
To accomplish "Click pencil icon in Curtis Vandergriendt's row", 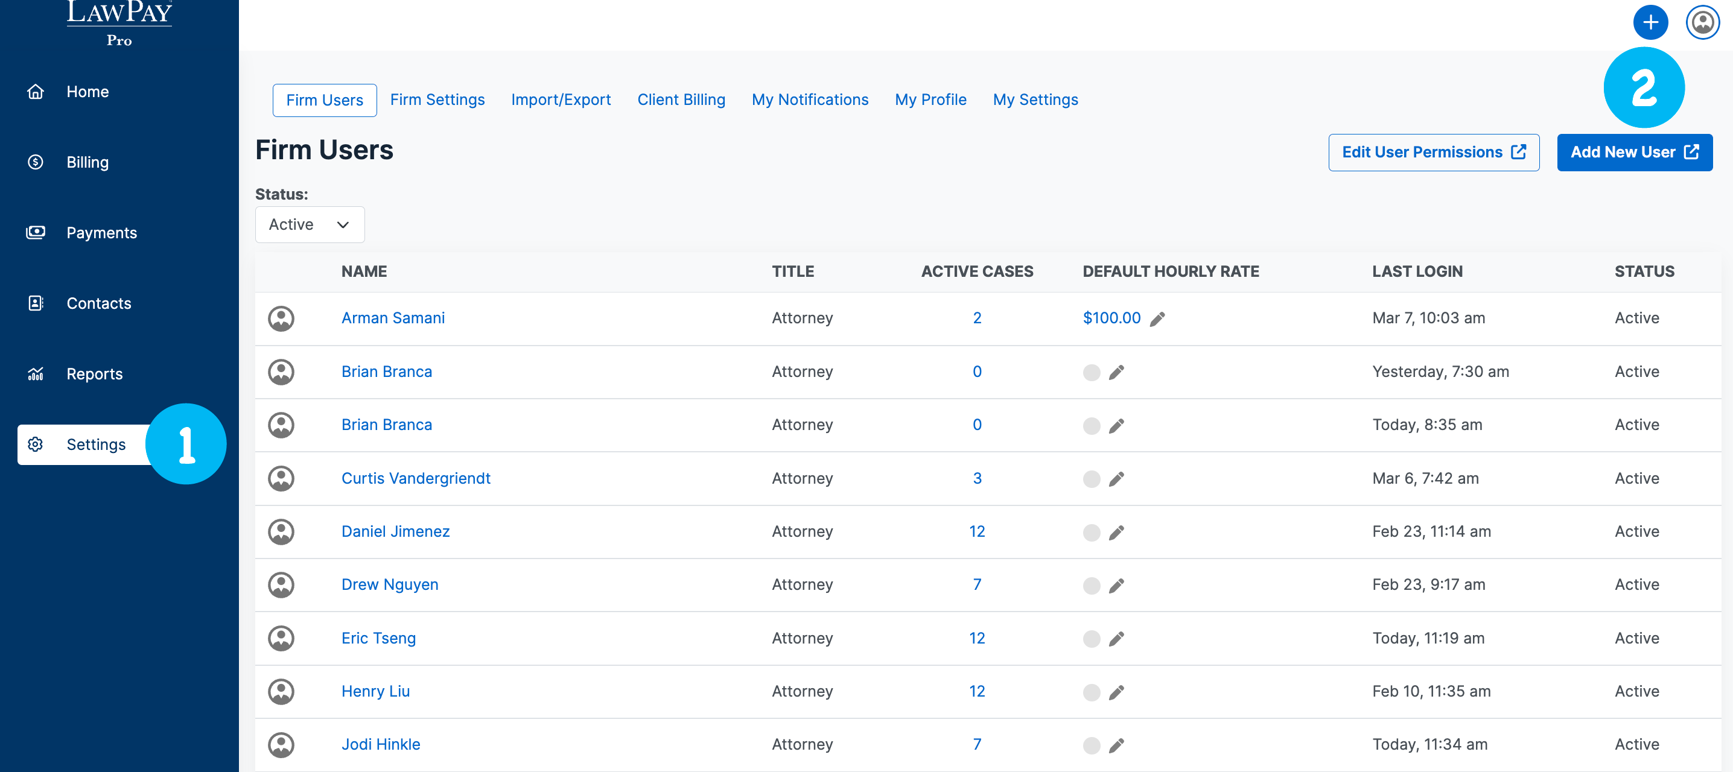I will (1116, 479).
